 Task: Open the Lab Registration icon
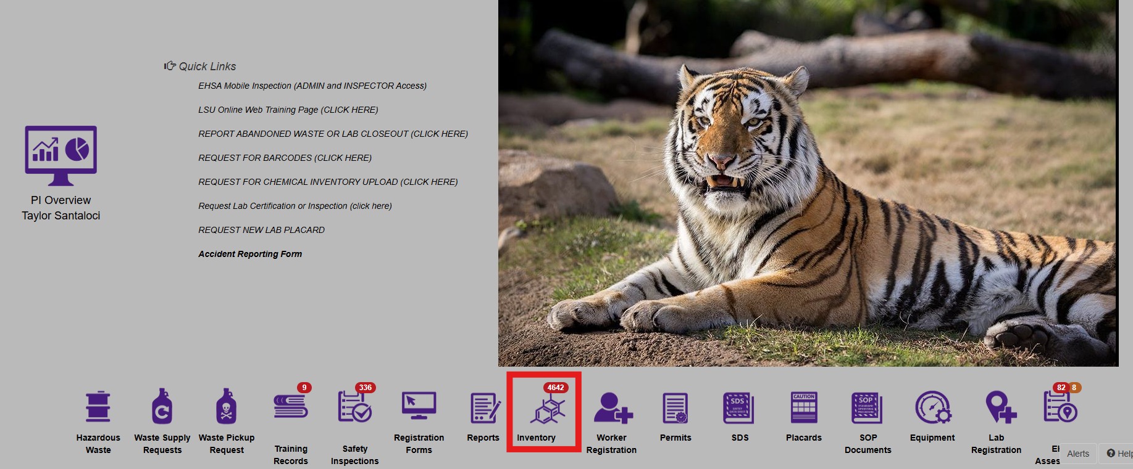click(x=997, y=408)
